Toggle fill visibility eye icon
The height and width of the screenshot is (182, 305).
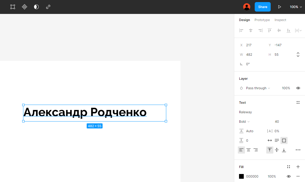point(289,176)
